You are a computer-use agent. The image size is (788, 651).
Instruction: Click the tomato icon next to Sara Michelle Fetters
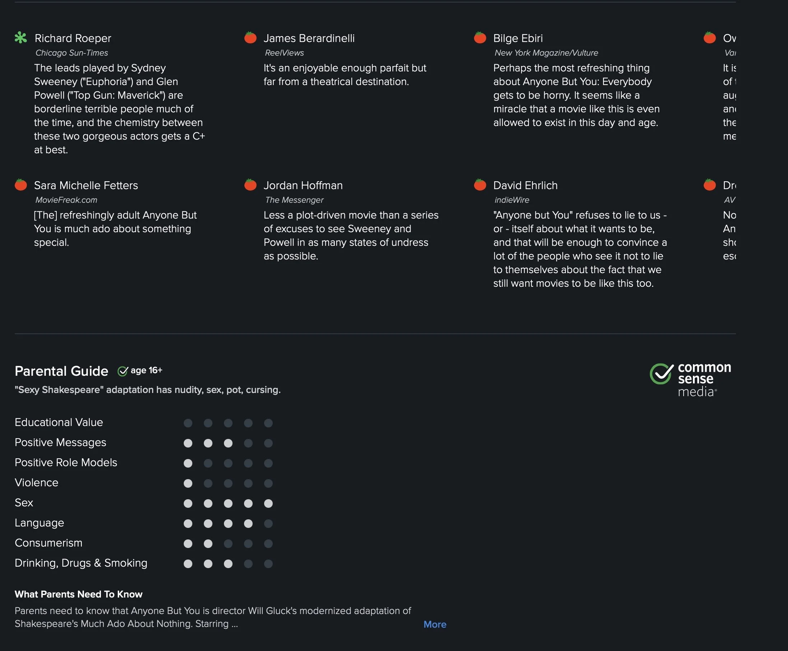tap(20, 184)
